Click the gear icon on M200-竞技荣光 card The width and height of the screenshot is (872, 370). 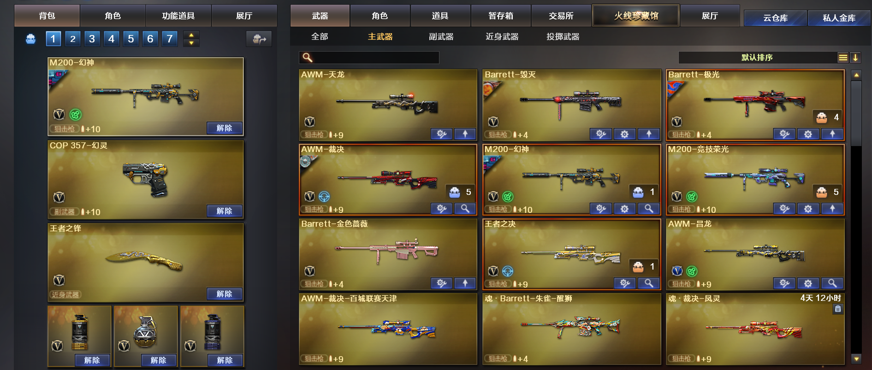pyautogui.click(x=808, y=209)
